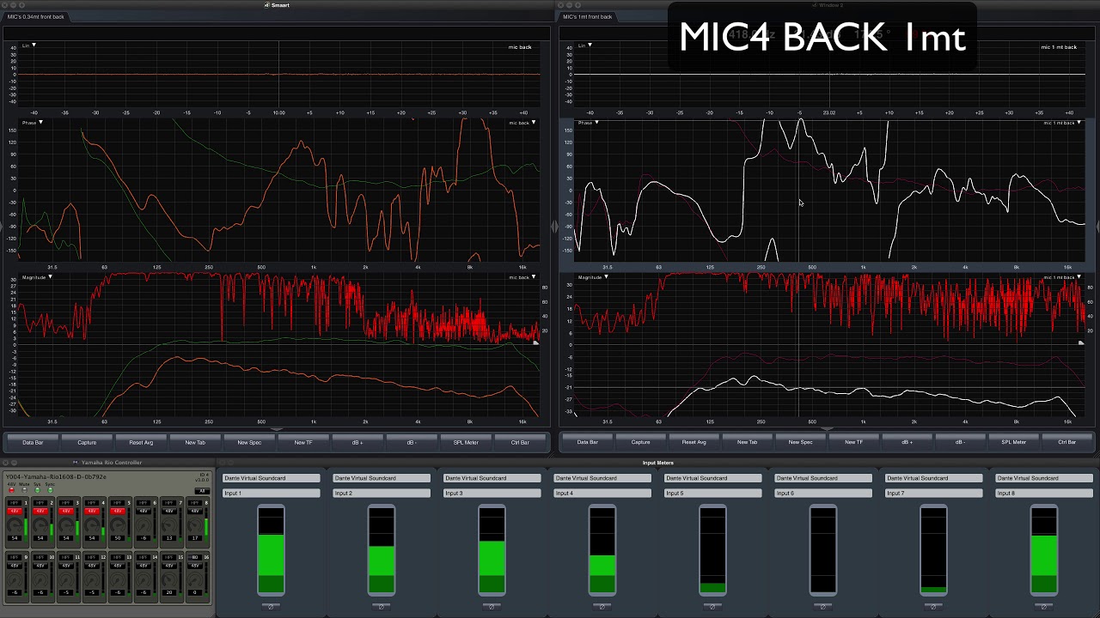Toggle 48V phantom power on Rio channel 1
Image resolution: width=1100 pixels, height=618 pixels.
click(15, 512)
